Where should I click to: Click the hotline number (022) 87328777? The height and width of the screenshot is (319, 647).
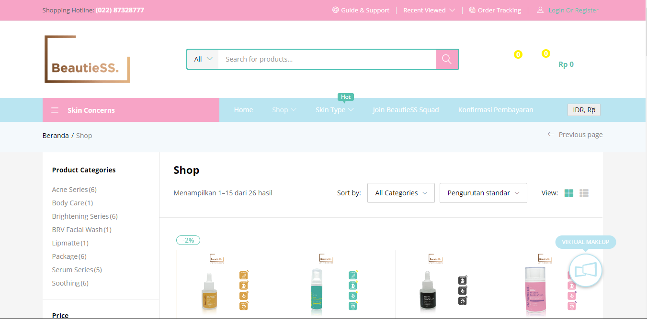tap(120, 10)
